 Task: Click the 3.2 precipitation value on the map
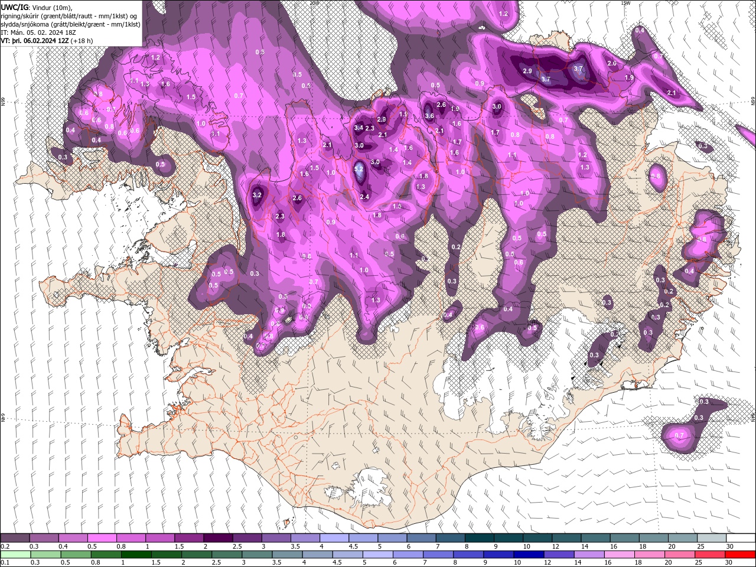[x=257, y=195]
